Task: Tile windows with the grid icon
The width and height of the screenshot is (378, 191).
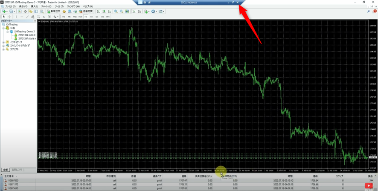Action: pyautogui.click(x=127, y=12)
